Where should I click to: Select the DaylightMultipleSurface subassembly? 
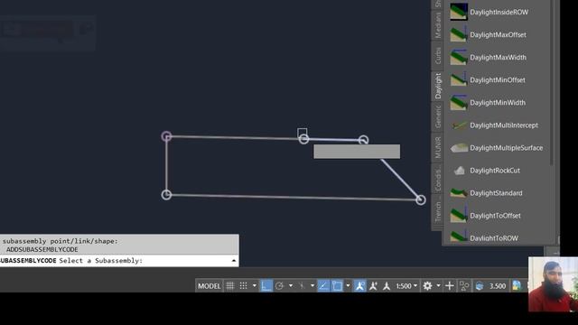click(x=496, y=148)
